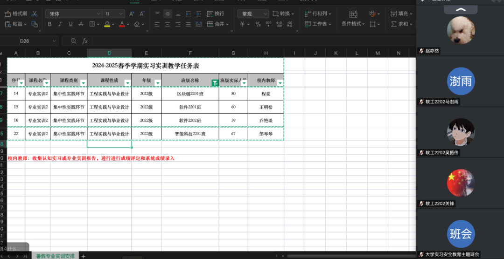The height and width of the screenshot is (259, 504).
Task: Click the zoom magnifier beside fx
Action: (74, 41)
